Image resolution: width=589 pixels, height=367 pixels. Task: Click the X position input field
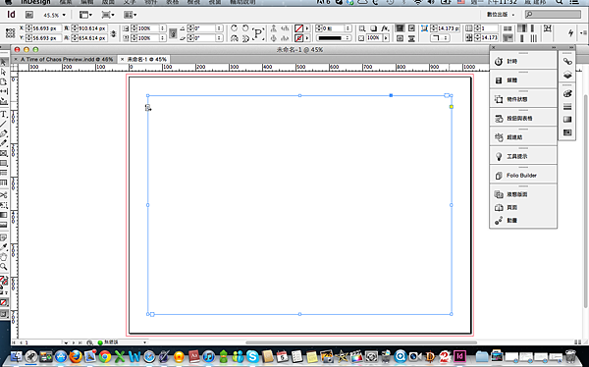coord(45,28)
